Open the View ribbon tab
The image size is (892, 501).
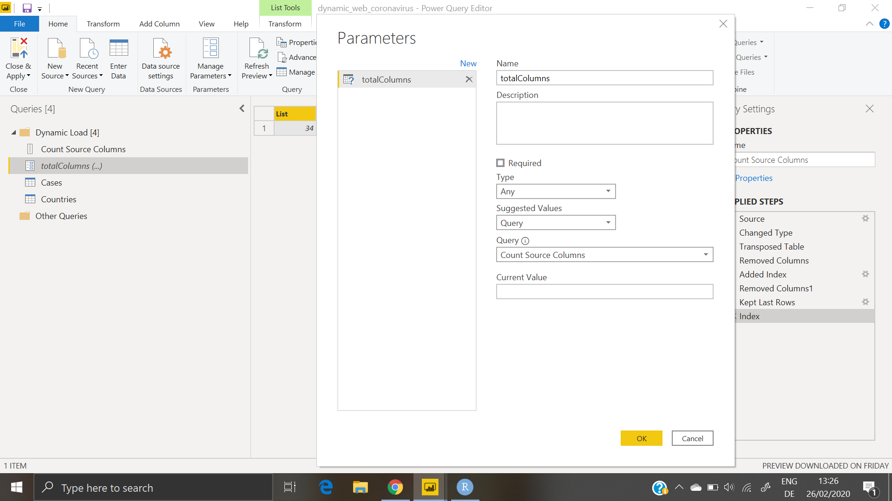coord(206,24)
